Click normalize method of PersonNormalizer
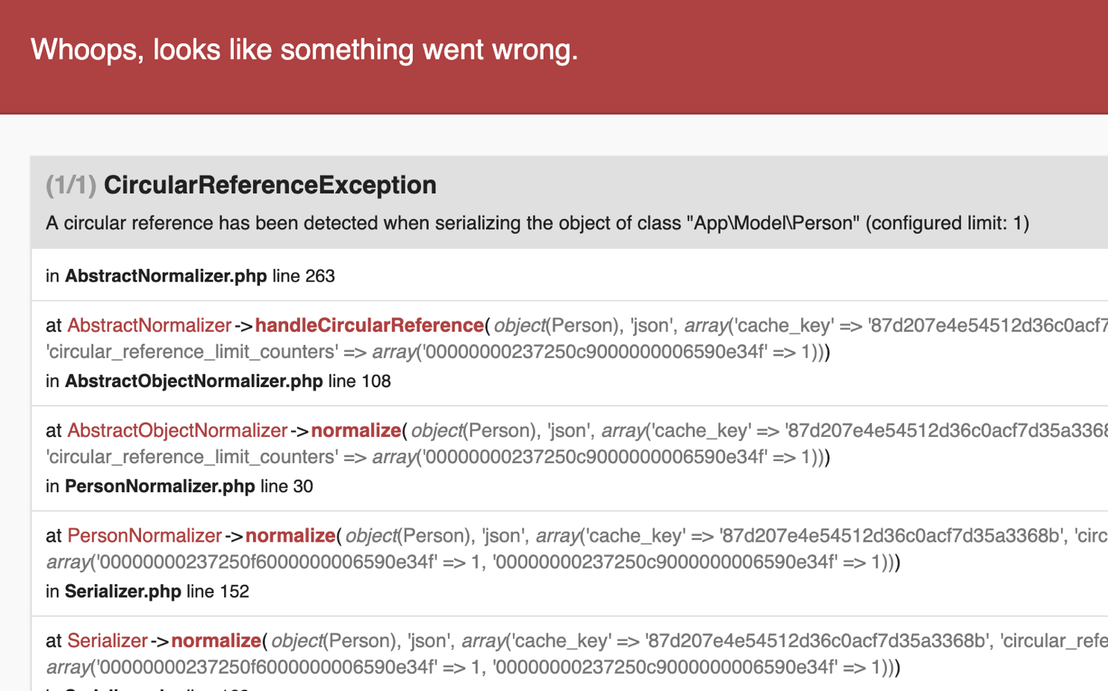Image resolution: width=1108 pixels, height=691 pixels. point(290,536)
